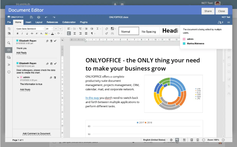Click the multilevel list icon
The height and width of the screenshot is (147, 237).
click(80, 29)
